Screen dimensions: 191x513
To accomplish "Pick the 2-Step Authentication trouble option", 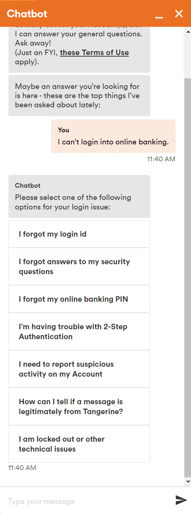I will (79, 331).
